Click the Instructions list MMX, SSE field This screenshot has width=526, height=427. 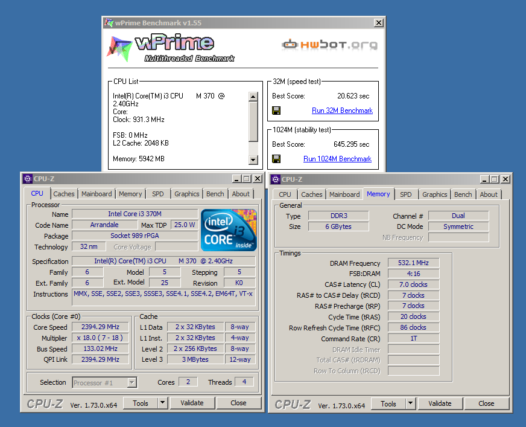click(163, 297)
